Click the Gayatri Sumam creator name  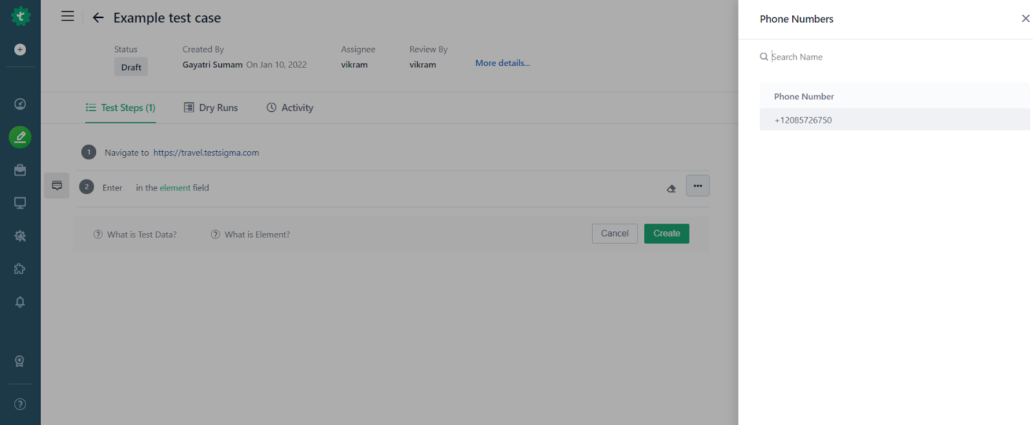[212, 65]
